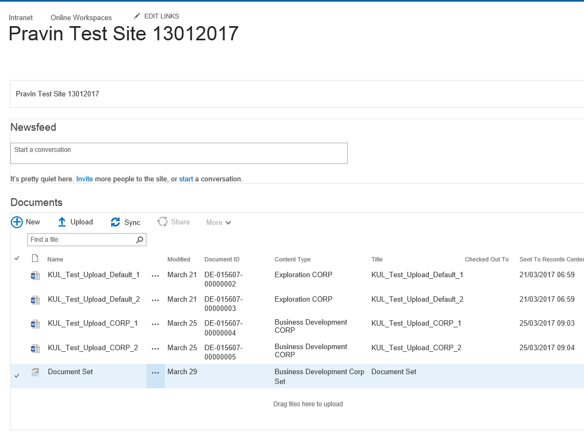The image size is (584, 433).
Task: Click the search magnifier in Find a file
Action: click(x=140, y=240)
